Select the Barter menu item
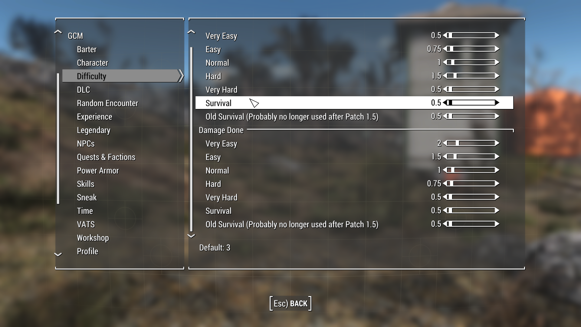Viewport: 581px width, 327px height. click(x=87, y=49)
